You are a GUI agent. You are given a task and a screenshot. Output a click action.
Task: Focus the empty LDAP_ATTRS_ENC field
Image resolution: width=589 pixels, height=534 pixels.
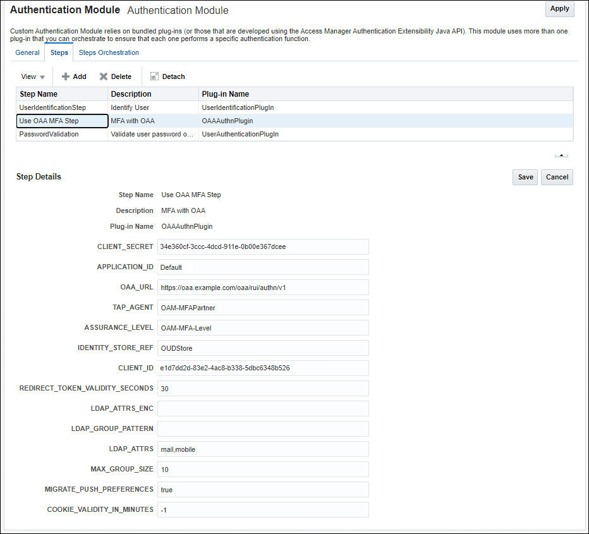coord(263,409)
